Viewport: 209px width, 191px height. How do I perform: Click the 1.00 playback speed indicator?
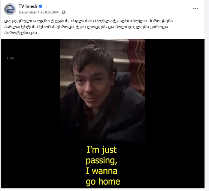pyautogui.click(x=10, y=58)
